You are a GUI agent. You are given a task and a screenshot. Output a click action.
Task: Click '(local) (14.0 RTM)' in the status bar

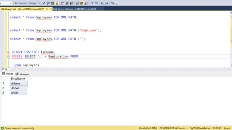(x=148, y=128)
